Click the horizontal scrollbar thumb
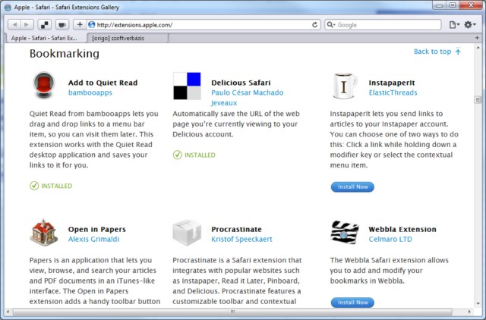Screen dimensions: 486x320 click(232, 312)
